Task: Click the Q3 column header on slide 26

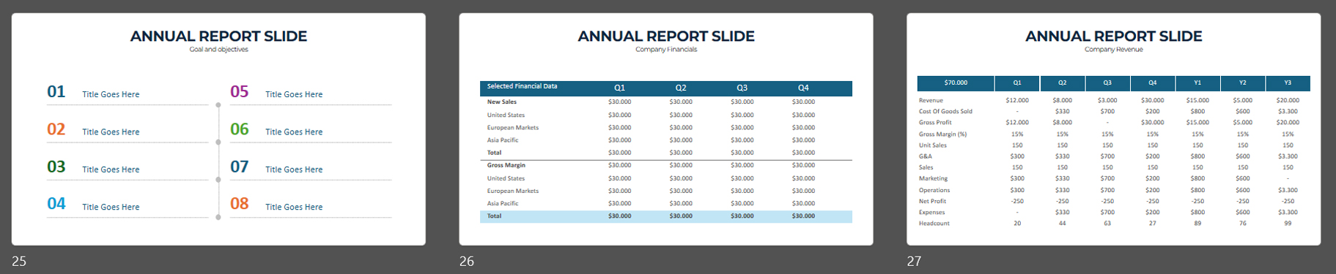Action: [742, 88]
